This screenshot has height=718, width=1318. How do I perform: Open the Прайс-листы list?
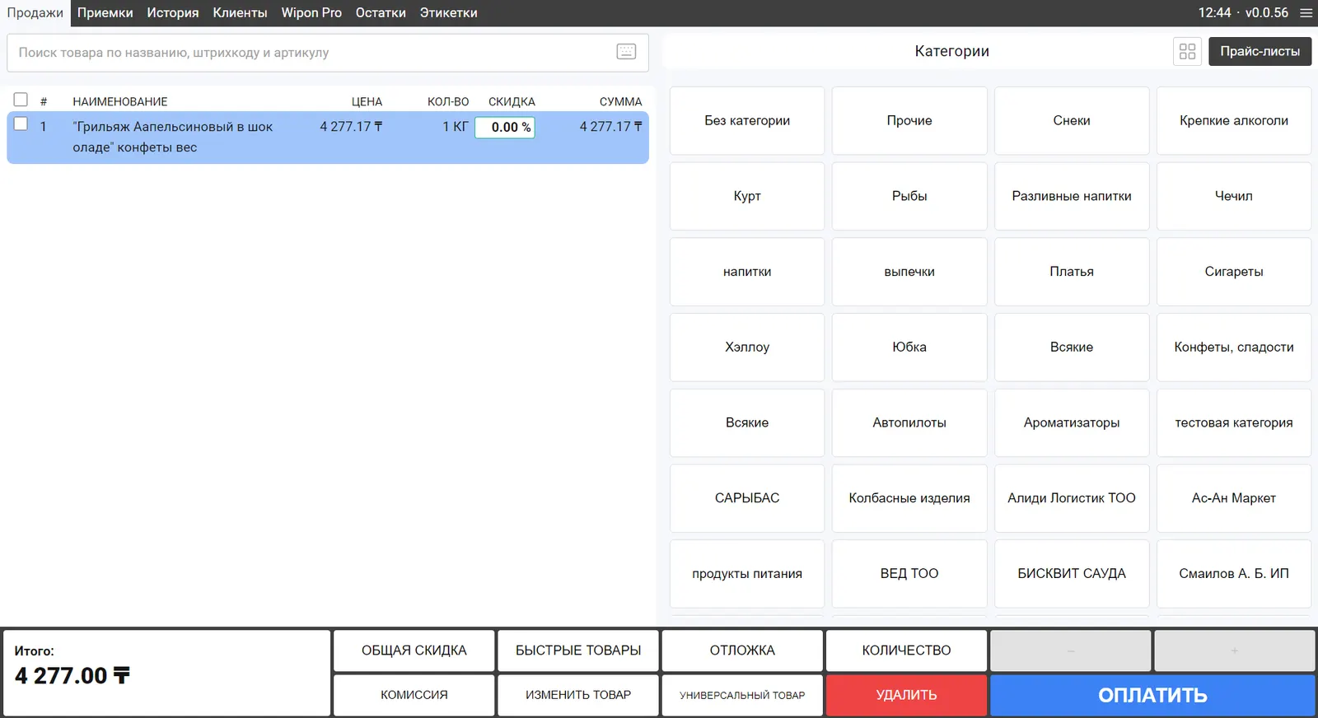click(1260, 51)
